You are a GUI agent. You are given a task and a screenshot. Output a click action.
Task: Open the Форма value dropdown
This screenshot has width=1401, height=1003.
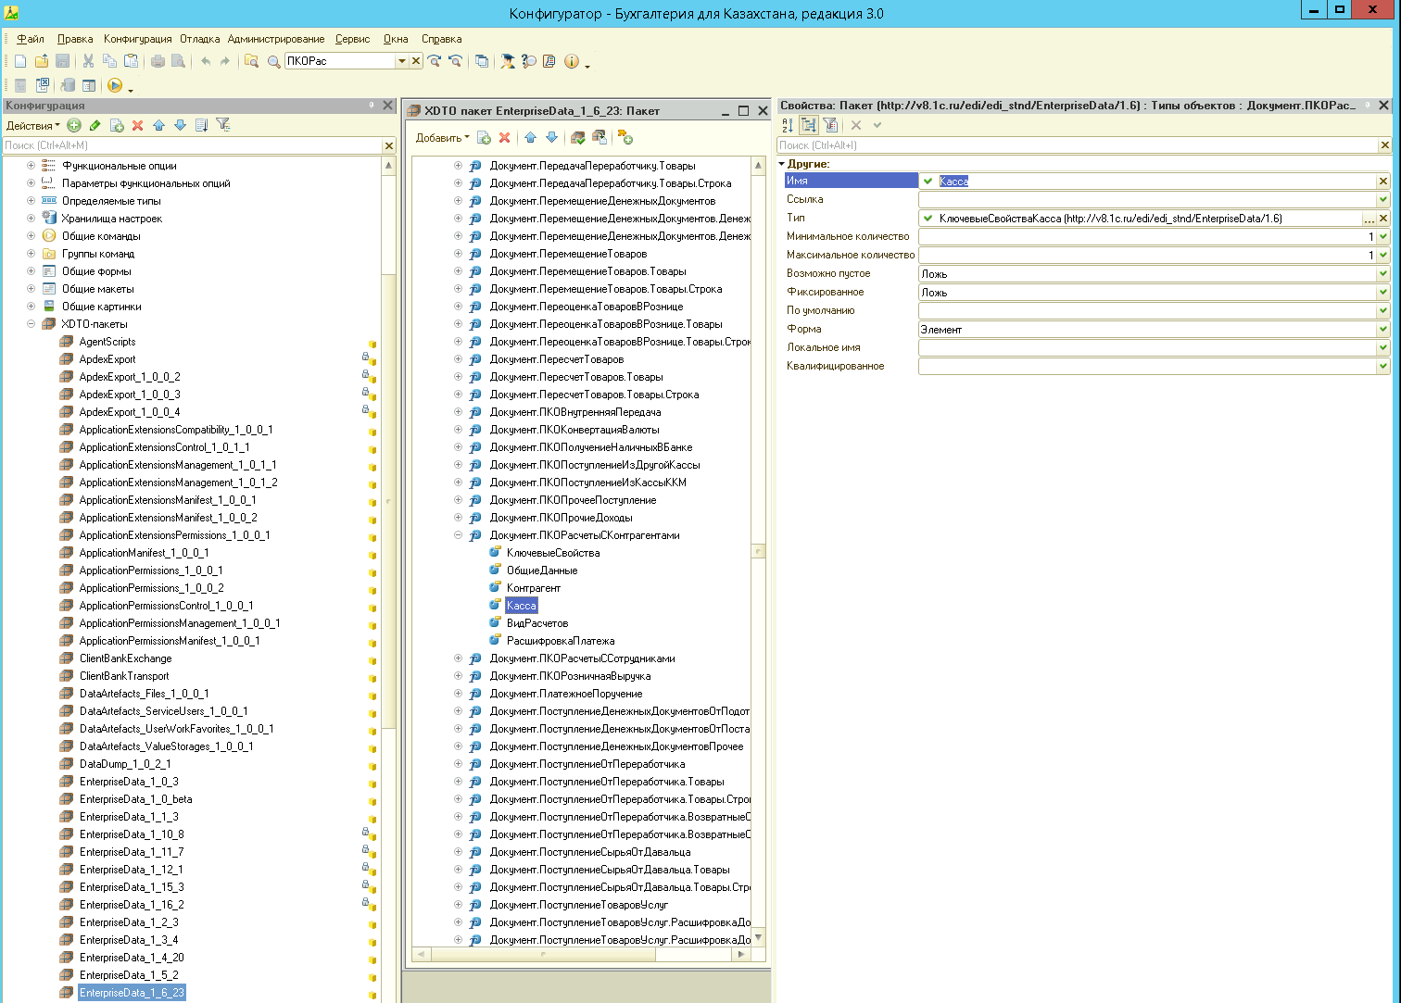[1383, 329]
